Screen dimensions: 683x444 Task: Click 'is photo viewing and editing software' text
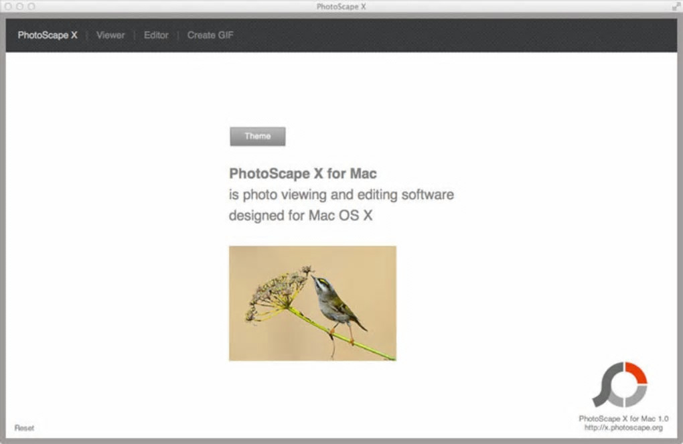tap(341, 195)
